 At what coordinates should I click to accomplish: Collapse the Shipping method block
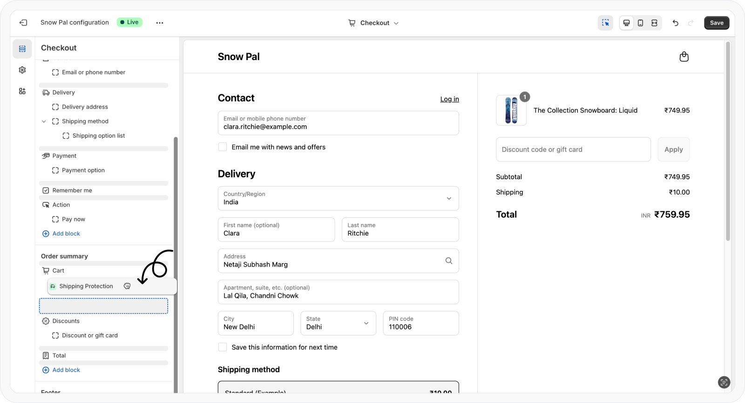pos(44,121)
